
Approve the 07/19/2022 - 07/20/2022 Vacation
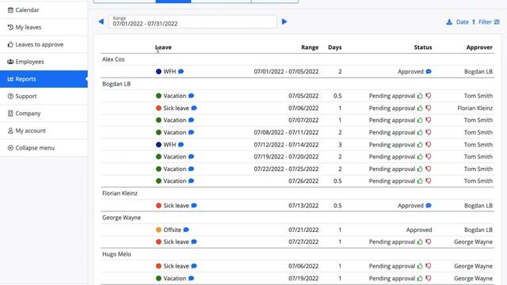[x=420, y=157]
